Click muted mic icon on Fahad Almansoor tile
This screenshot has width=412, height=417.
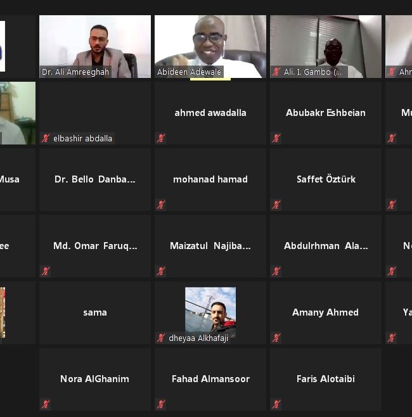[161, 404]
